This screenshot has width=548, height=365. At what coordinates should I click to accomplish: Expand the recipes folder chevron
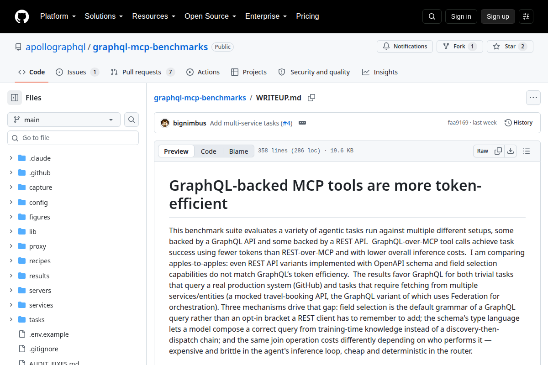click(11, 261)
